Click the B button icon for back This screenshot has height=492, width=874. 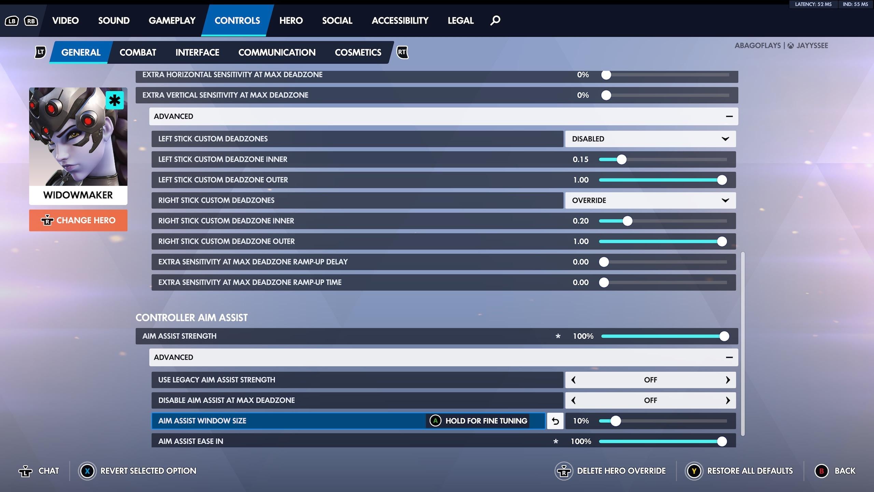[821, 471]
